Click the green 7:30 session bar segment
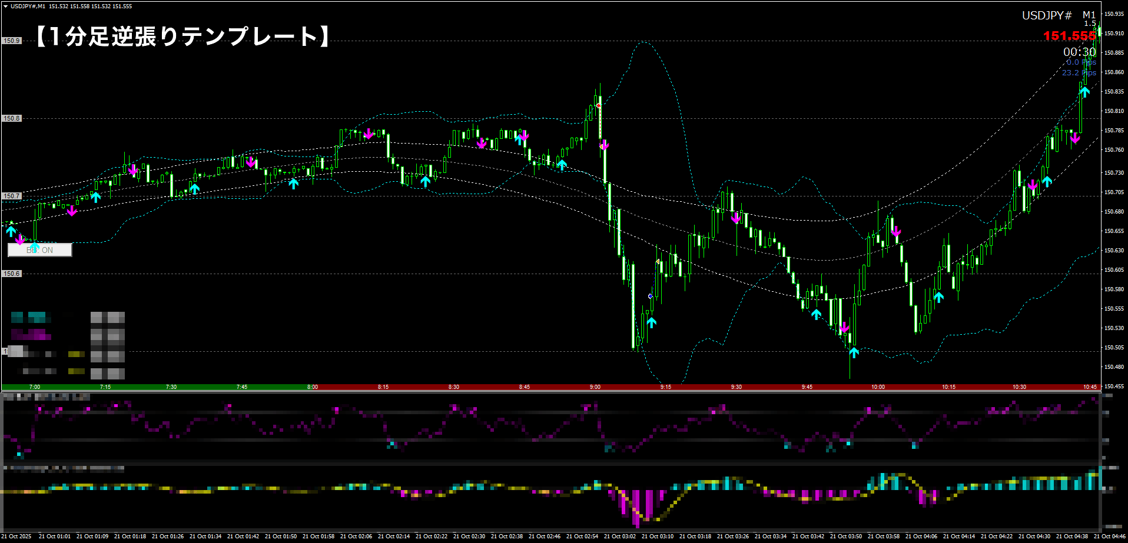The height and width of the screenshot is (543, 1128). (171, 387)
